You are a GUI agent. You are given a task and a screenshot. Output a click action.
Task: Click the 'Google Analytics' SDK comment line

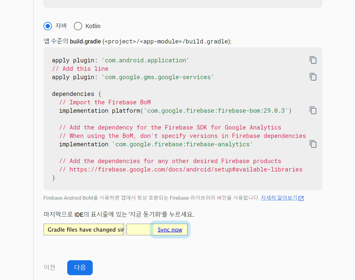(170, 128)
